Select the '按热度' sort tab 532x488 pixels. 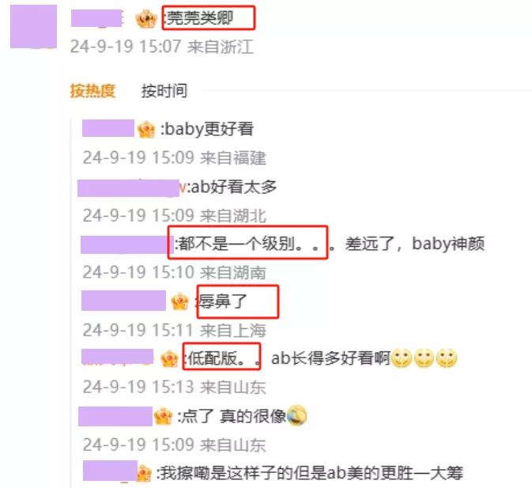tap(92, 91)
